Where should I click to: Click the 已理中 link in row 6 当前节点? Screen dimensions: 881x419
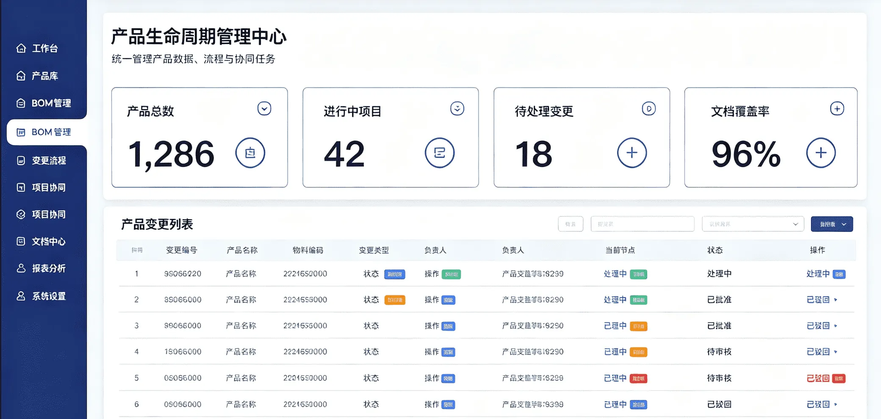pyautogui.click(x=615, y=404)
